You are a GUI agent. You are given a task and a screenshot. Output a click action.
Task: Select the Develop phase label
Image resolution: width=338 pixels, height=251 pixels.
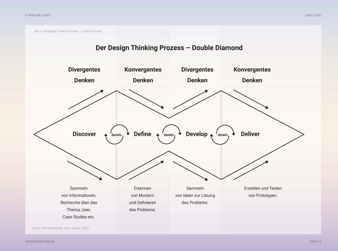[x=197, y=134]
